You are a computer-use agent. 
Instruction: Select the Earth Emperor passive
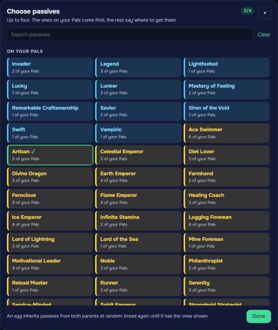click(138, 177)
